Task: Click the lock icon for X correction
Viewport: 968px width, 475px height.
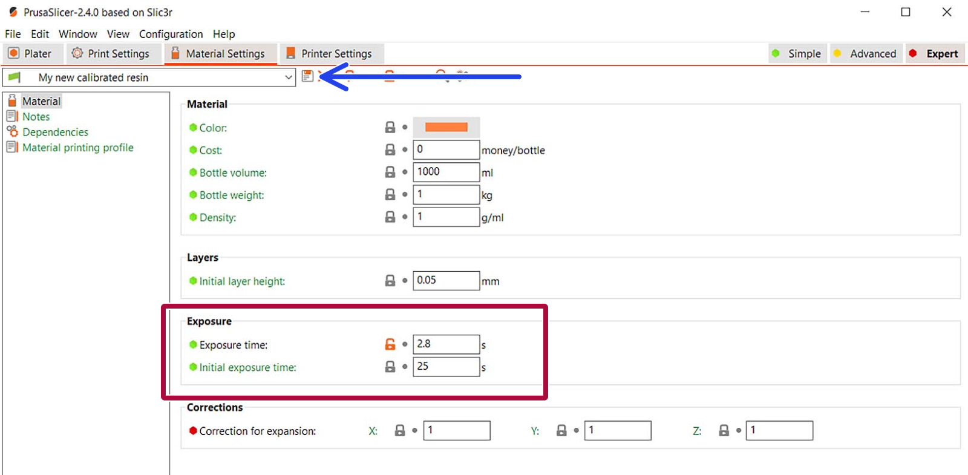Action: [400, 430]
